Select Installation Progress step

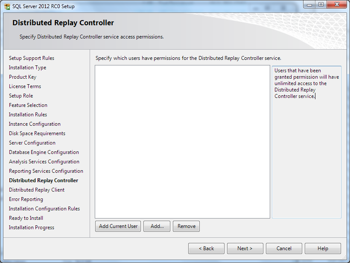click(32, 227)
